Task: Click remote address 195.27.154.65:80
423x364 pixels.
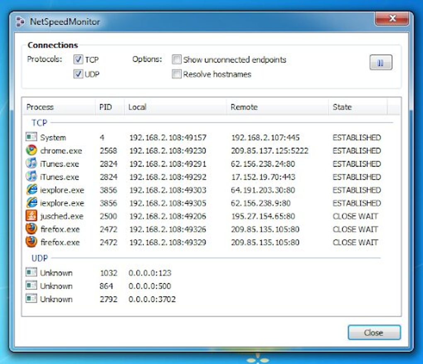Action: [263, 216]
